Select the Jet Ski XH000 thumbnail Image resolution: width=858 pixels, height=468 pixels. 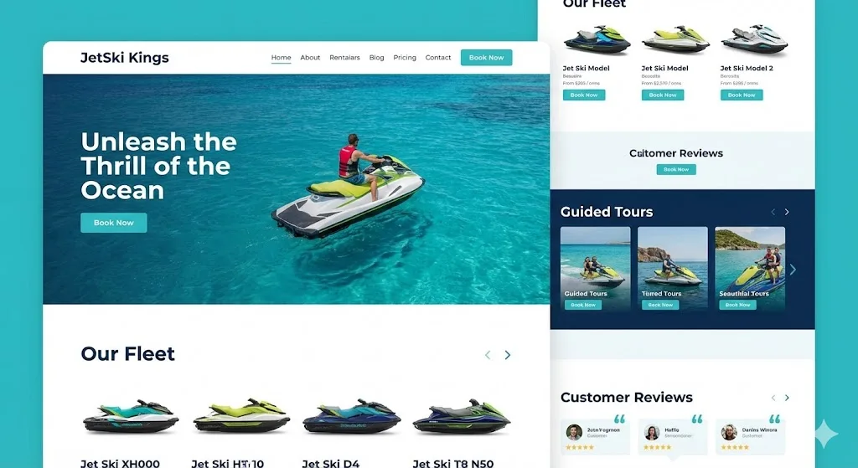(130, 417)
